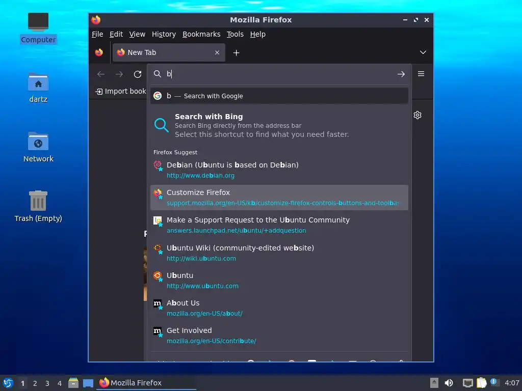Open the new tab page settings gear
The image size is (522, 391).
pyautogui.click(x=417, y=115)
